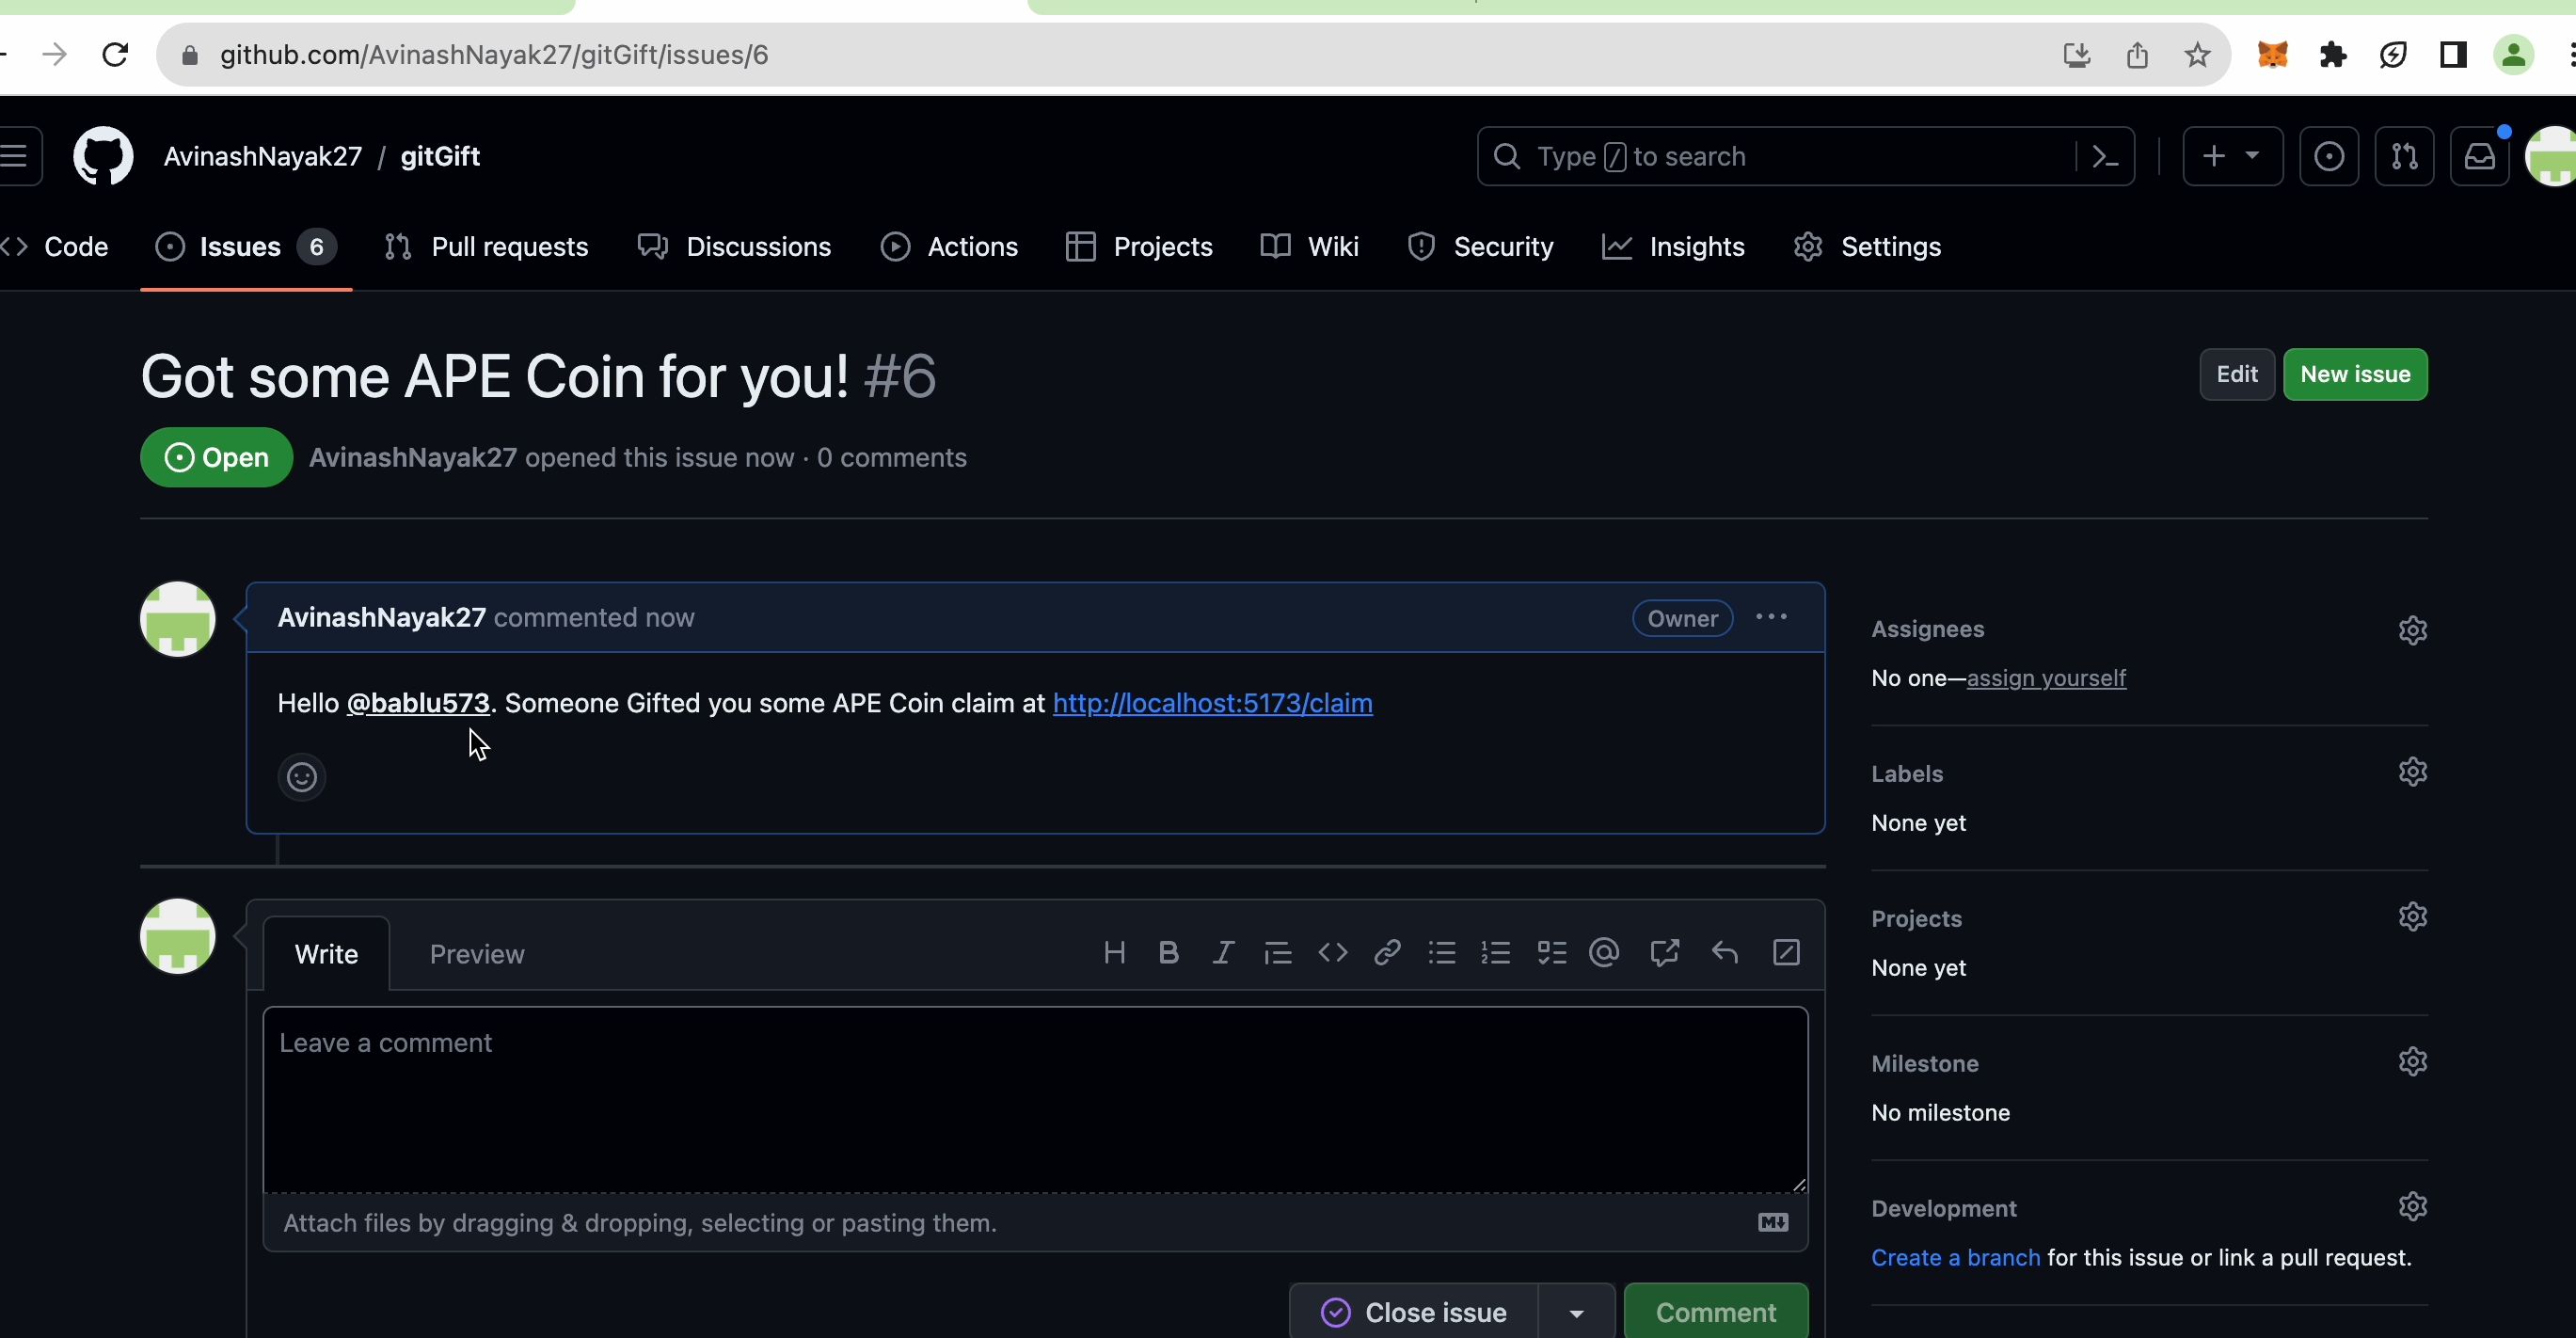Viewport: 2576px width, 1338px height.
Task: Click the Create a branch link
Action: coord(1955,1257)
